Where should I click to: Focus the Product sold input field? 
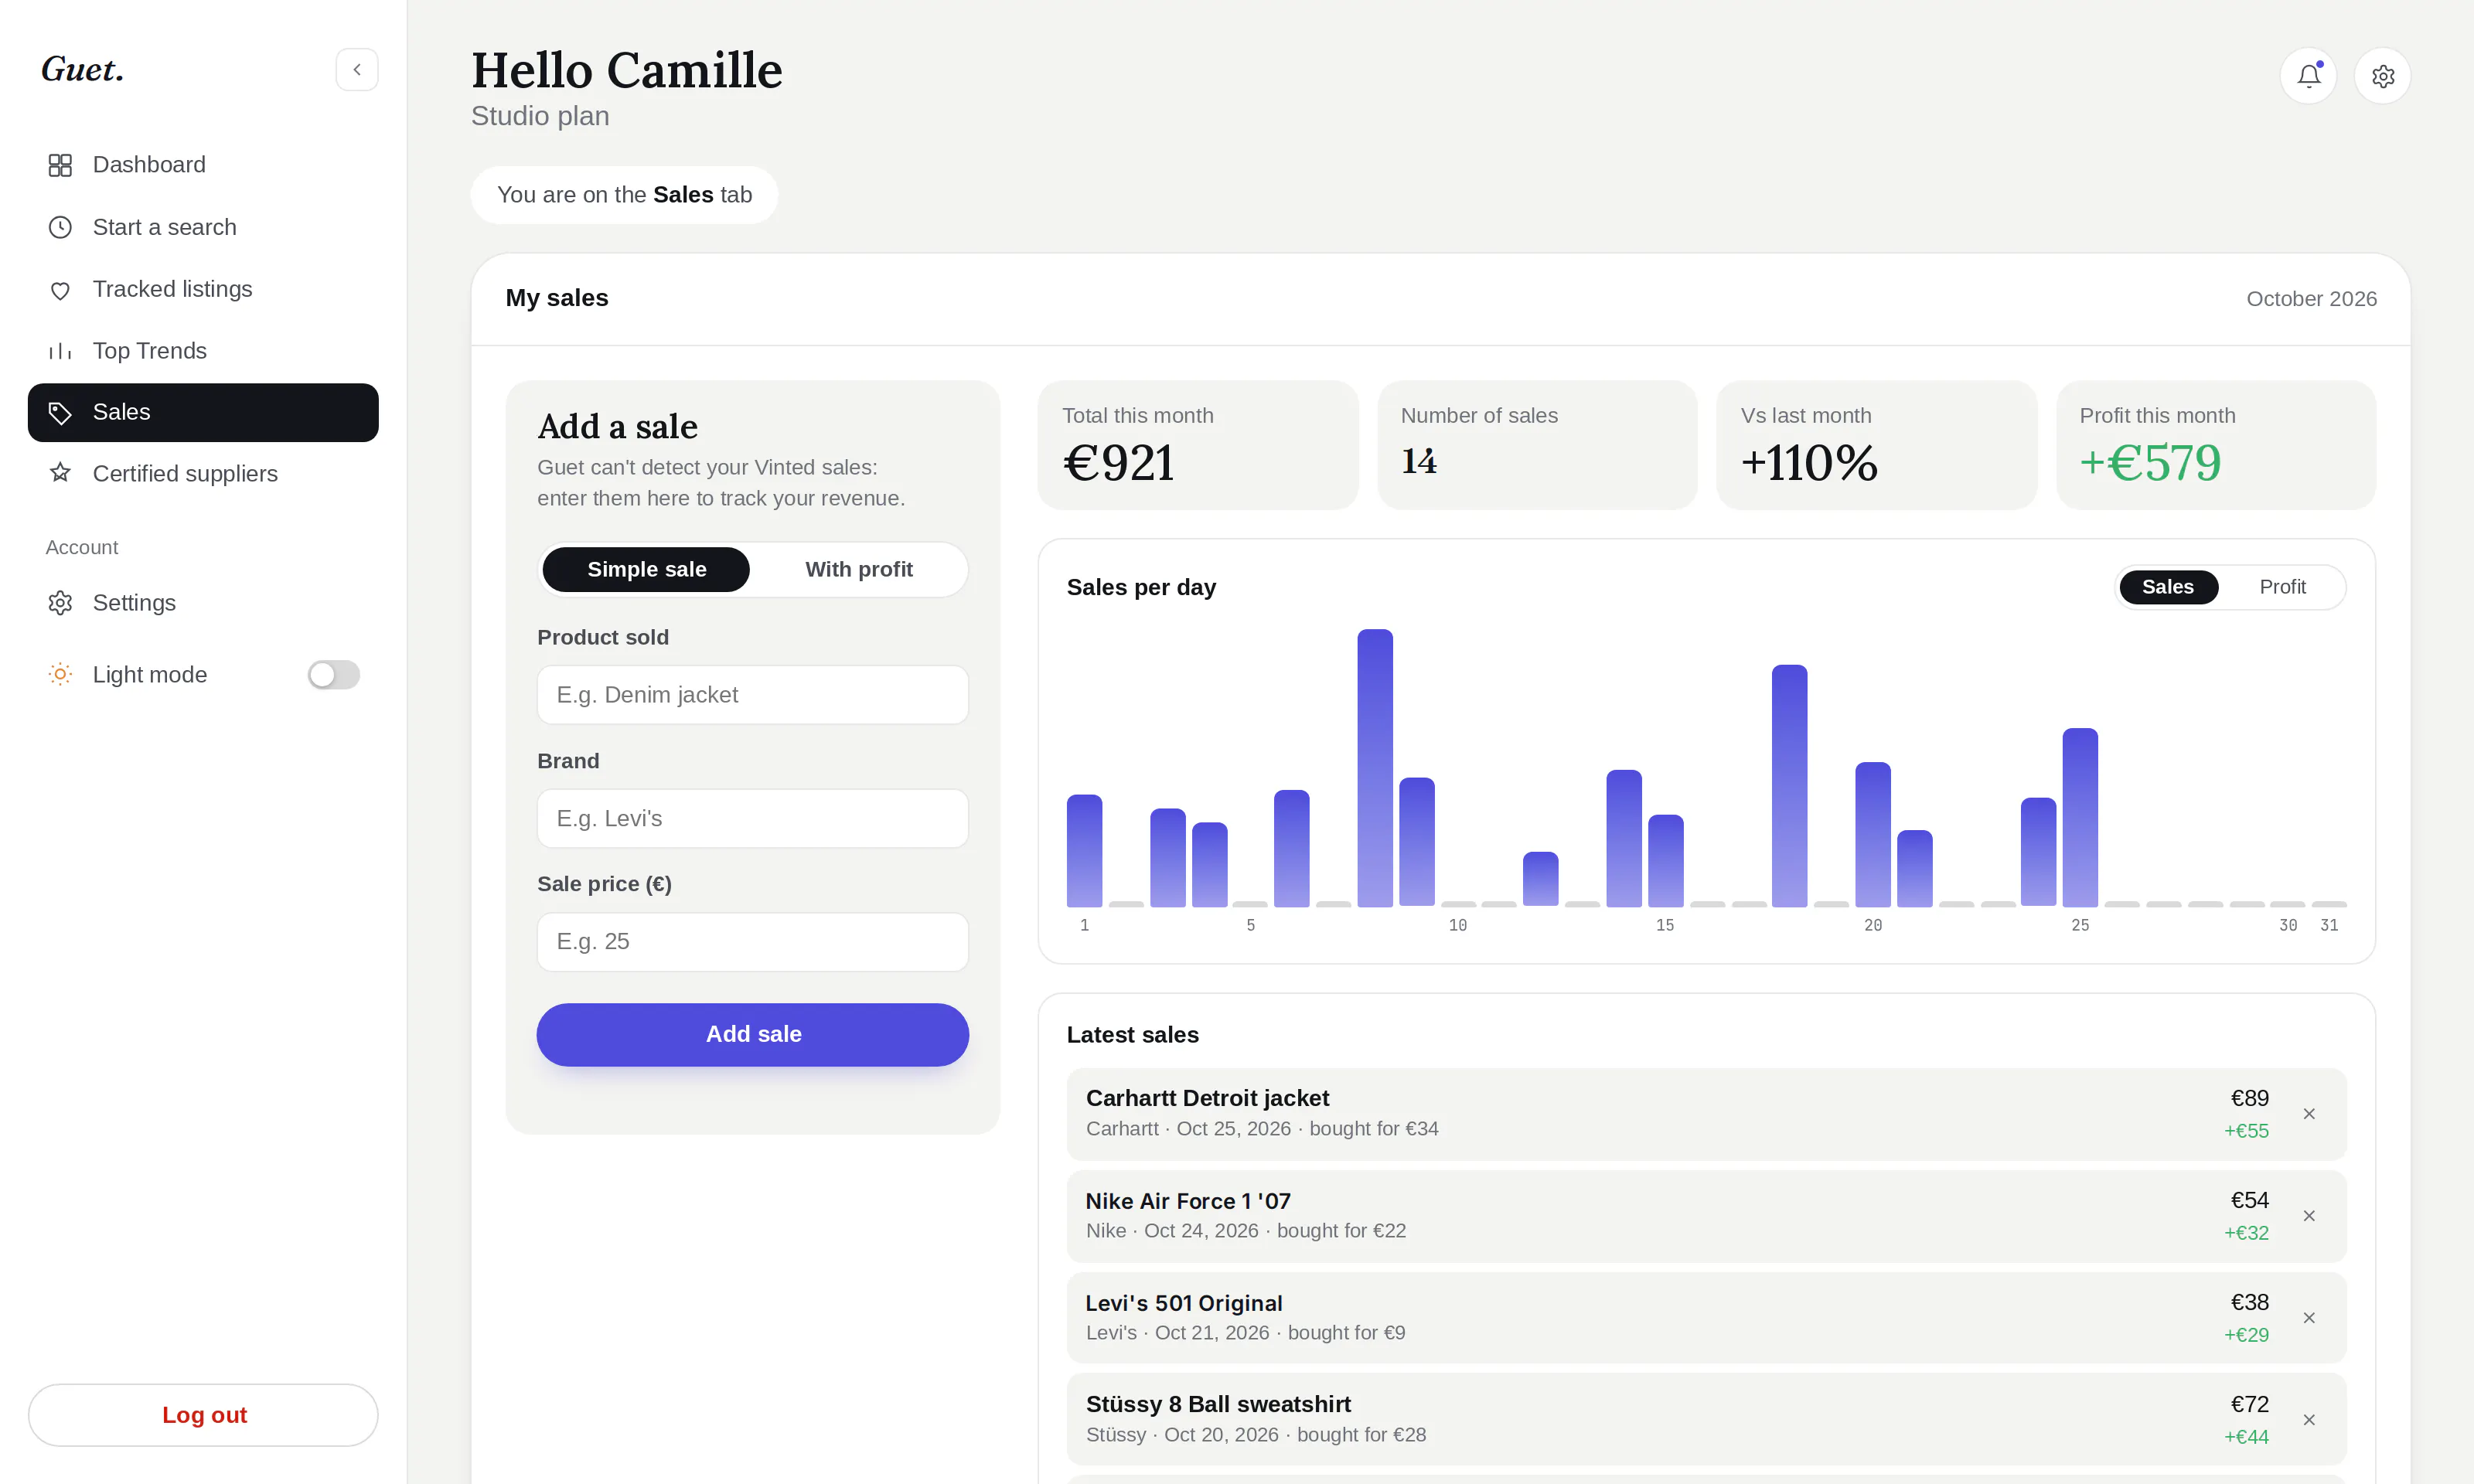753,695
